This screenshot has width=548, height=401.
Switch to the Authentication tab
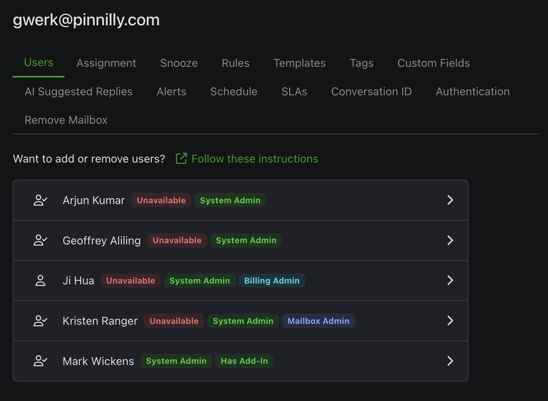coord(472,92)
